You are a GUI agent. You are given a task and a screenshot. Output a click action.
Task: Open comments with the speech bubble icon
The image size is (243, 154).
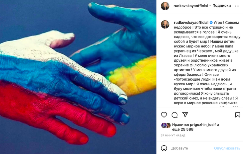pos(174,115)
